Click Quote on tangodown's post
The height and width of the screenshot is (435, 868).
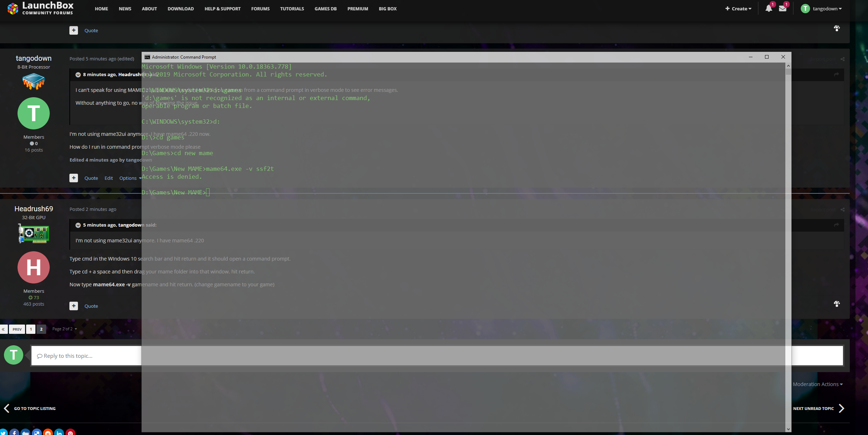click(91, 178)
